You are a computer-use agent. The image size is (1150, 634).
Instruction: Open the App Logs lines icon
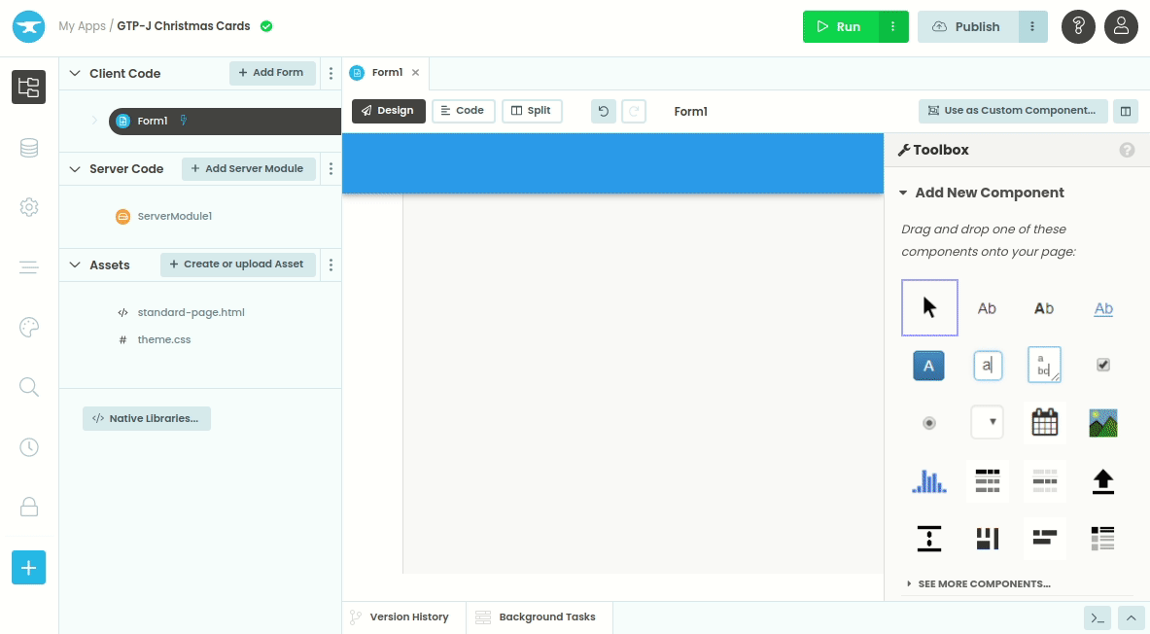pyautogui.click(x=28, y=267)
